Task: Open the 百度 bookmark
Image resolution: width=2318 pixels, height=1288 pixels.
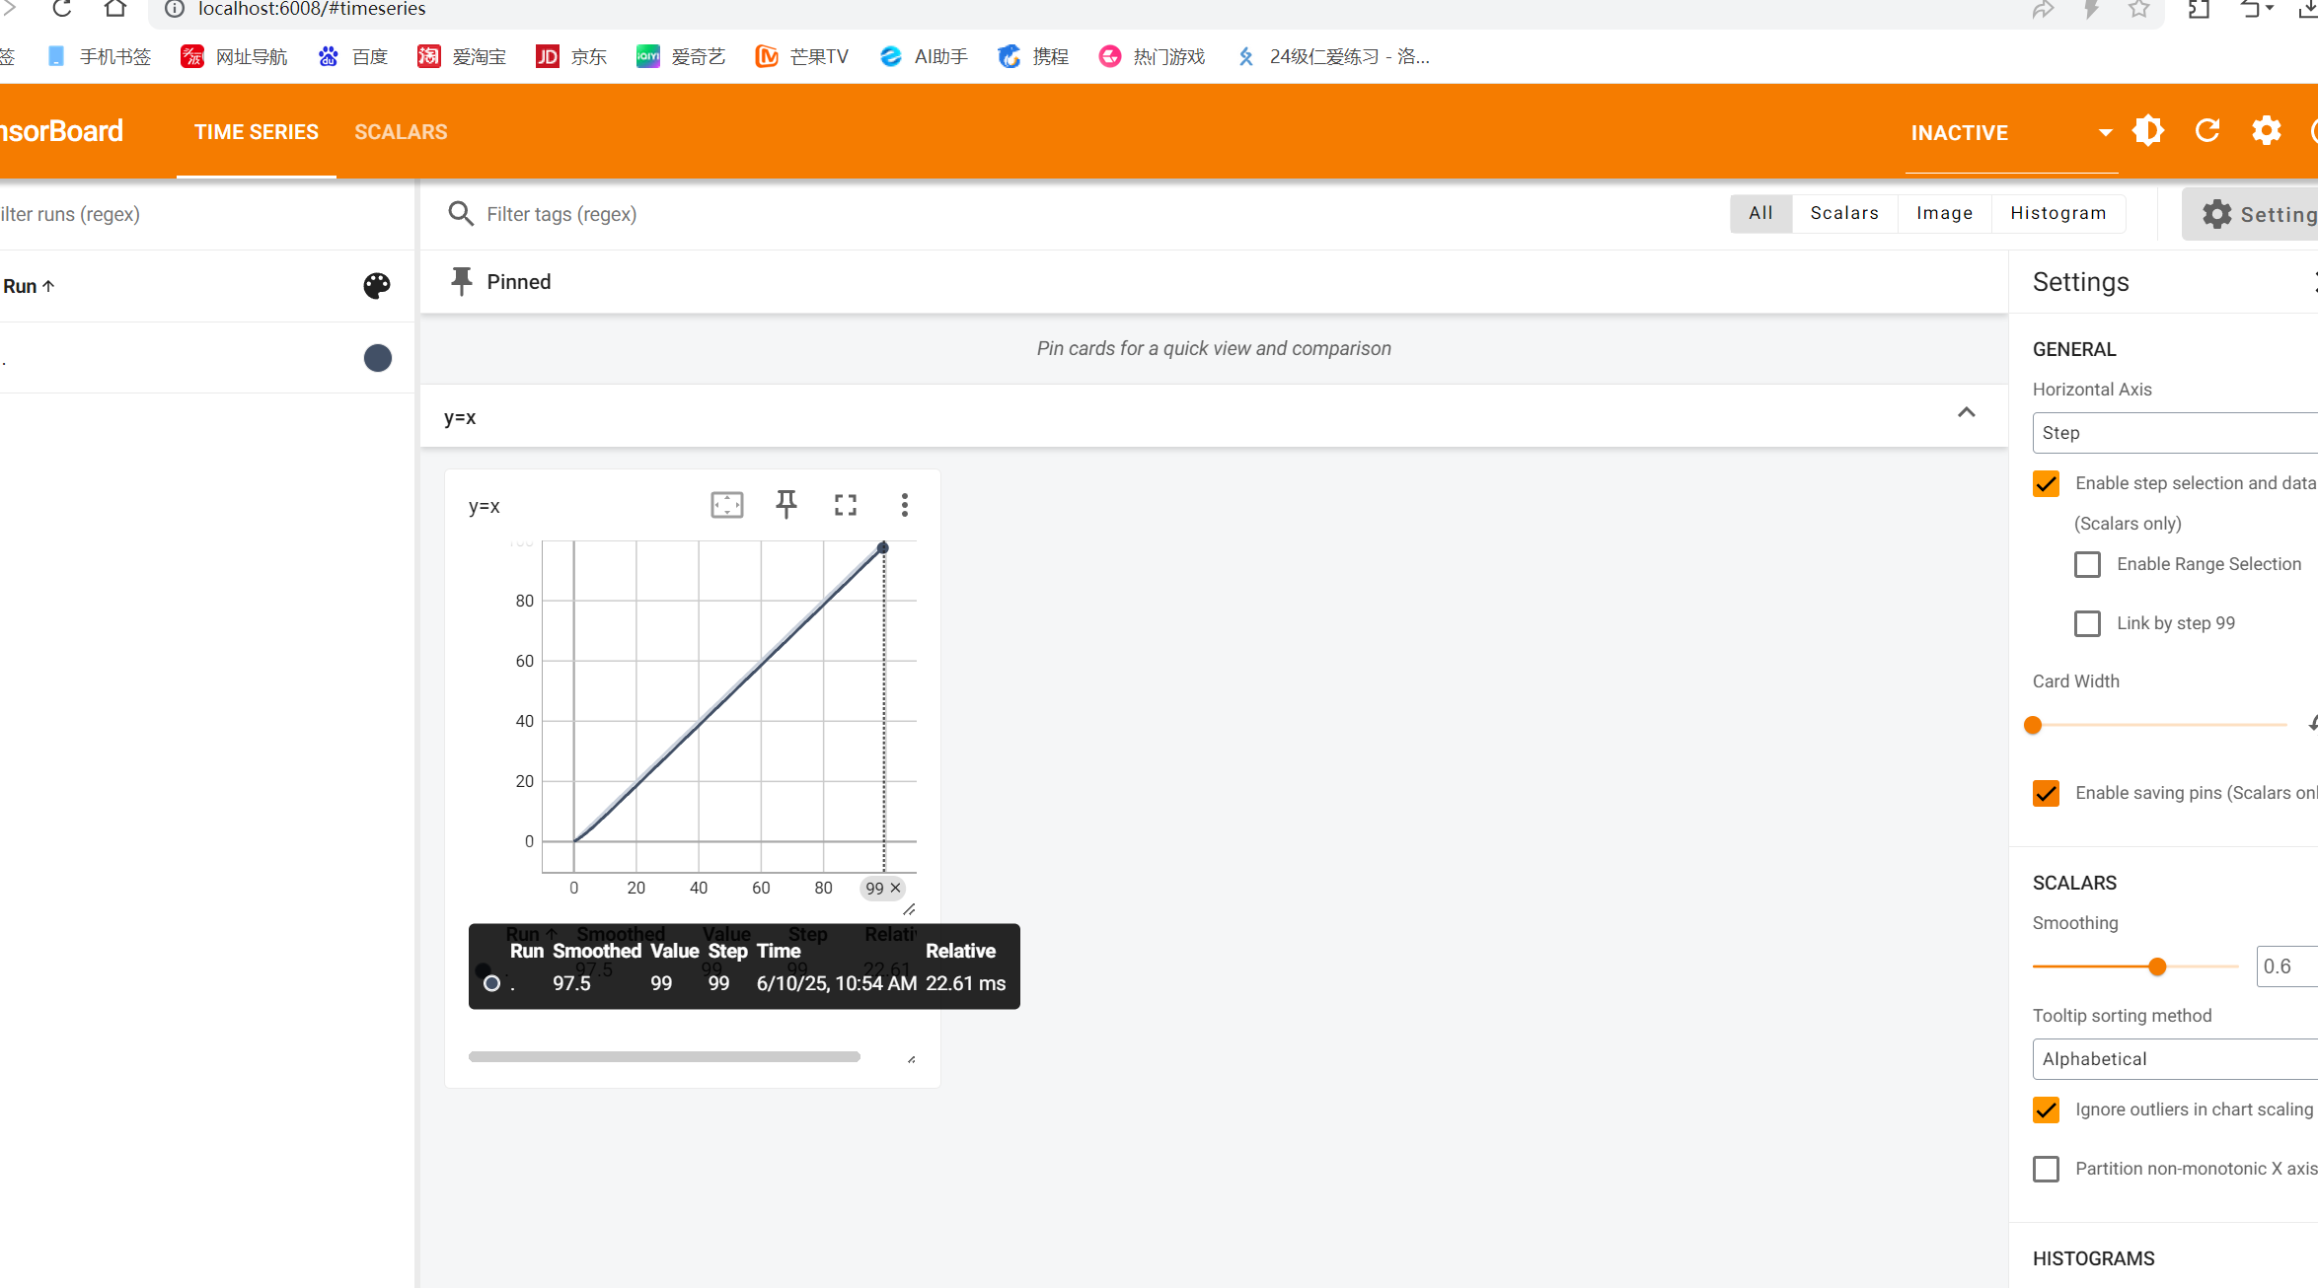Action: click(x=353, y=56)
